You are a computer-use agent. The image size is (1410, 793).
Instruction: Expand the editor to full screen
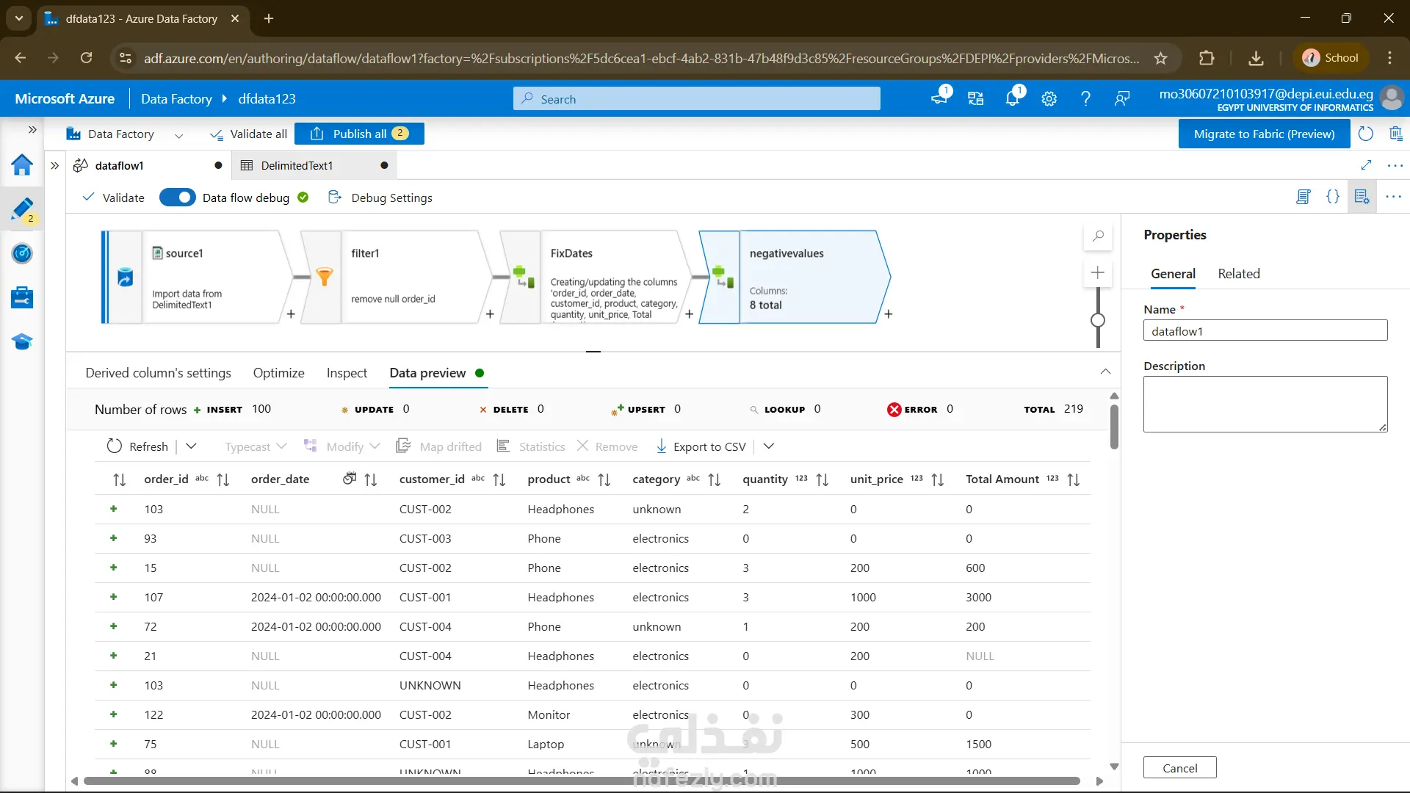pyautogui.click(x=1366, y=165)
